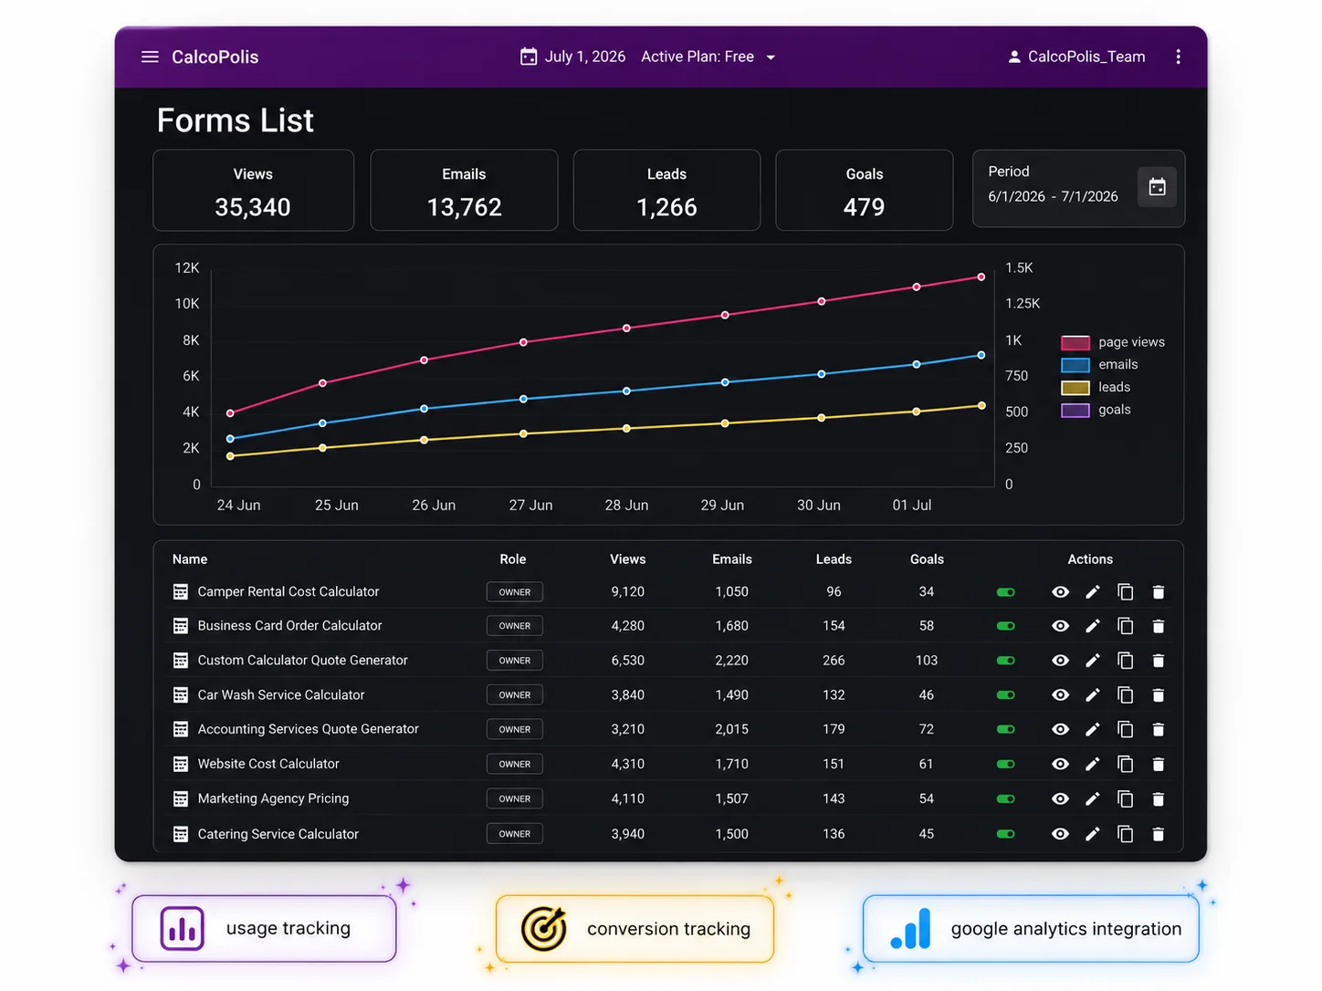Edit the Accounting Services Quote Generator
Image resolution: width=1322 pixels, height=991 pixels.
pos(1093,729)
